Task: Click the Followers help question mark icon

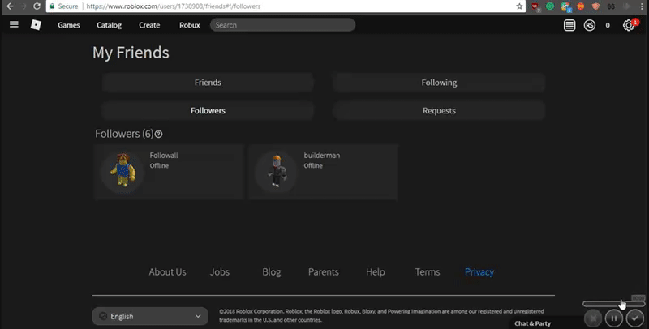Action: (x=158, y=134)
